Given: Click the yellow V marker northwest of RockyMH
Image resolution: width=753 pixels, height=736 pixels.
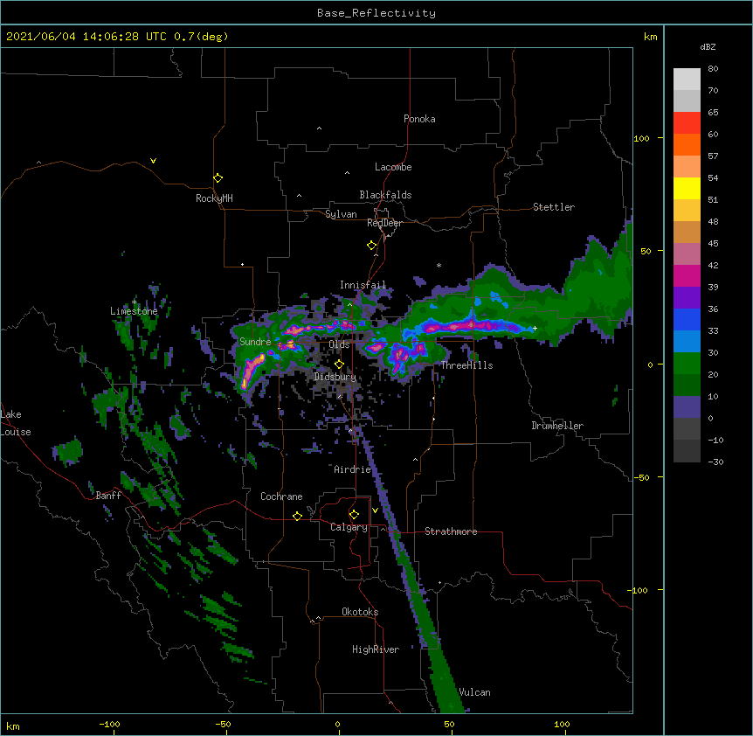Looking at the screenshot, I should pos(153,161).
